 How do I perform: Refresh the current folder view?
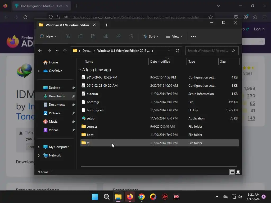[x=177, y=50]
